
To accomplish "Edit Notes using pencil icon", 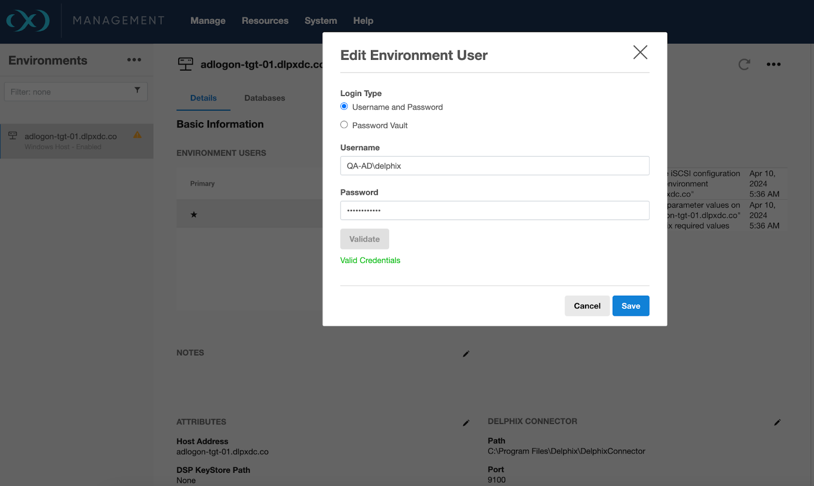I will [x=466, y=353].
